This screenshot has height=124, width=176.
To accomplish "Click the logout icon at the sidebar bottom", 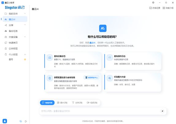I will (26, 121).
